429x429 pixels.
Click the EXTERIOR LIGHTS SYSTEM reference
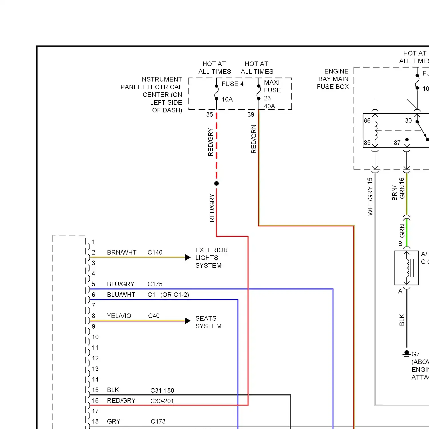click(211, 258)
